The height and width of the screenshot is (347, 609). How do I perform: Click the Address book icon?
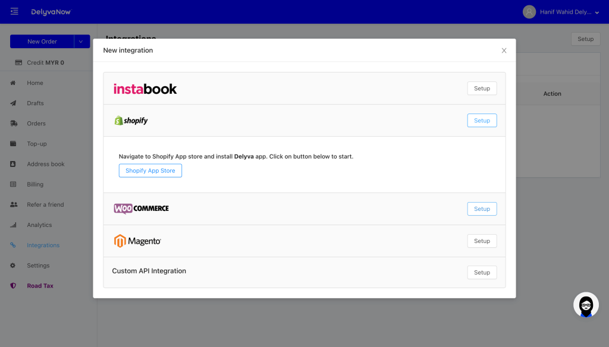coord(13,164)
